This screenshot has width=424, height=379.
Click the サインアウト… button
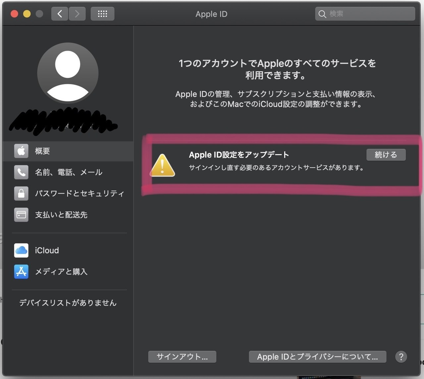pyautogui.click(x=182, y=357)
